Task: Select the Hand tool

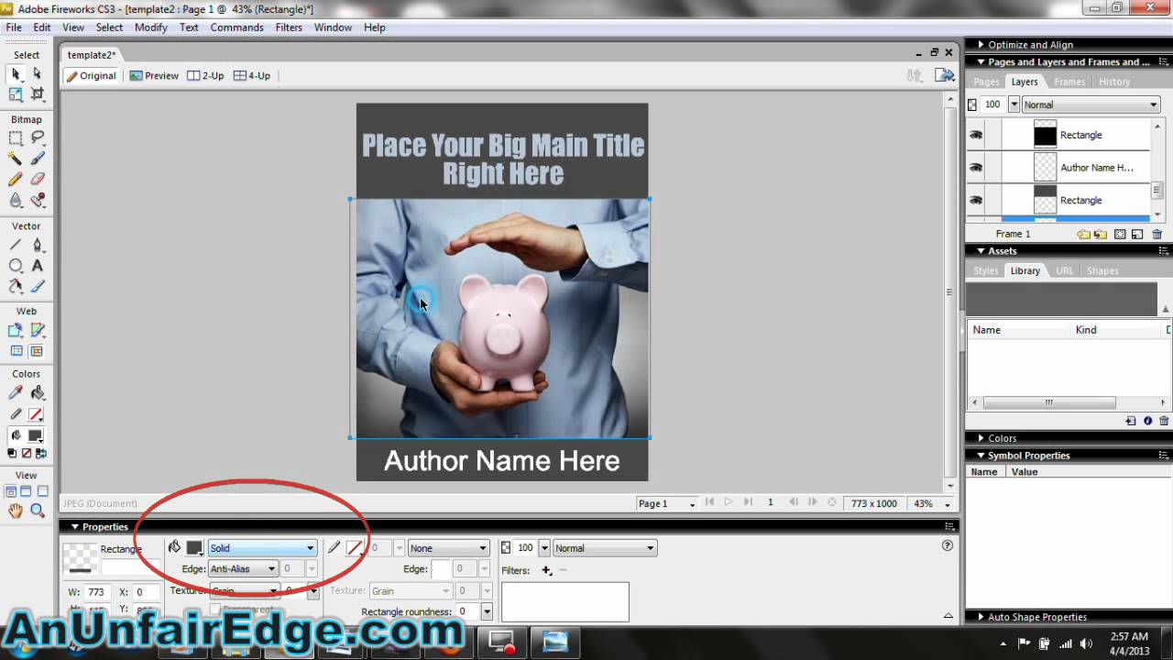Action: (16, 511)
